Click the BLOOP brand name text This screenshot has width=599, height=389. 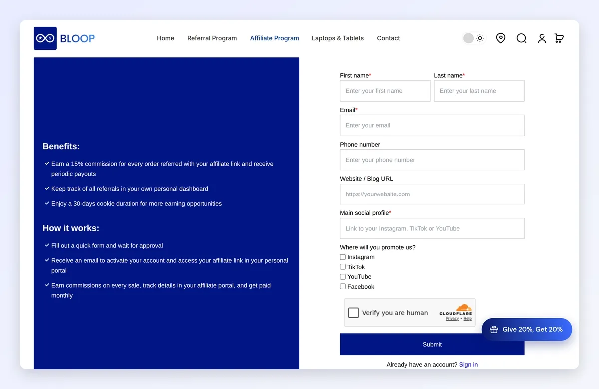pyautogui.click(x=77, y=38)
